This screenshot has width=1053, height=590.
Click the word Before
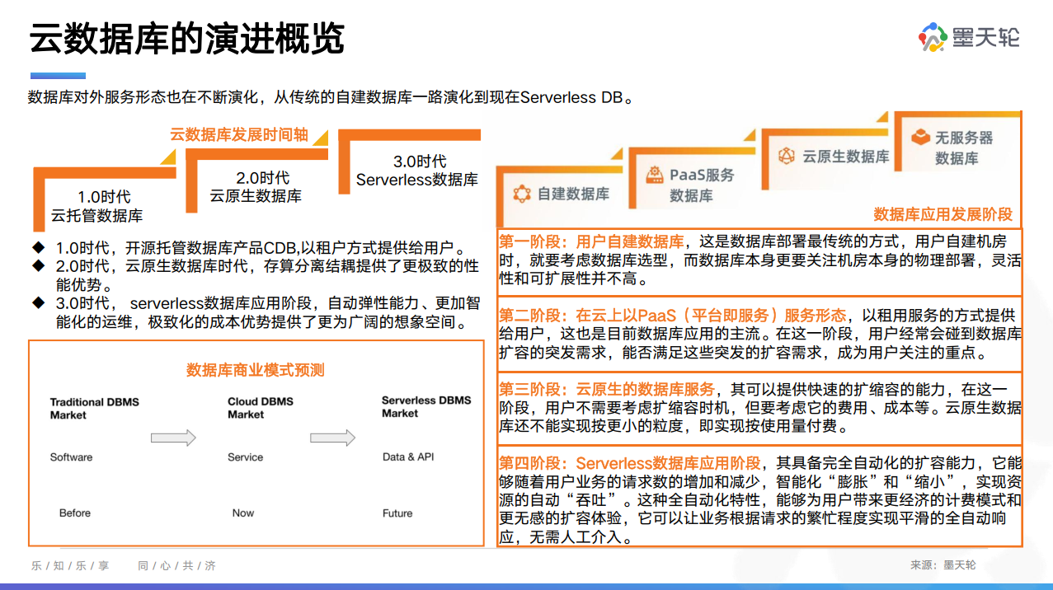click(x=75, y=513)
